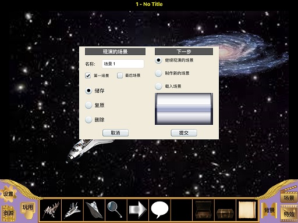Choose the open treasure chest item
Viewport: 298px width, 223px height.
(x=203, y=210)
